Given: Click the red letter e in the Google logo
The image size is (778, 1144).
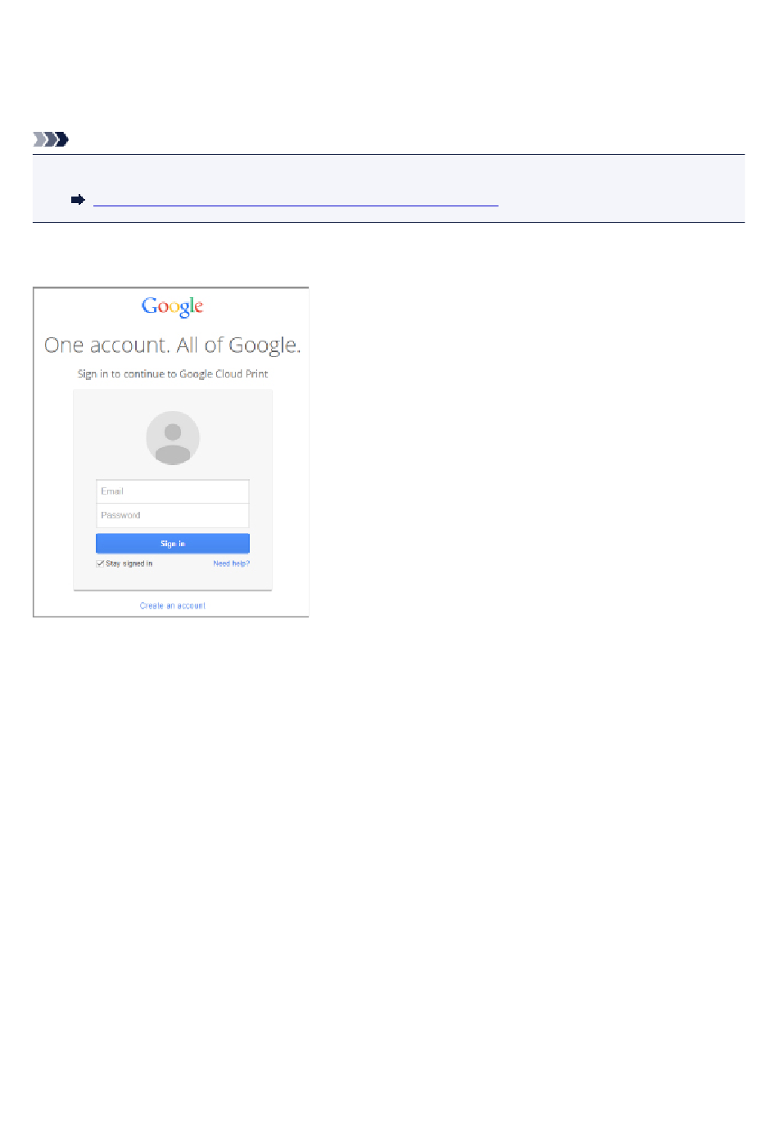Looking at the screenshot, I should coord(199,307).
